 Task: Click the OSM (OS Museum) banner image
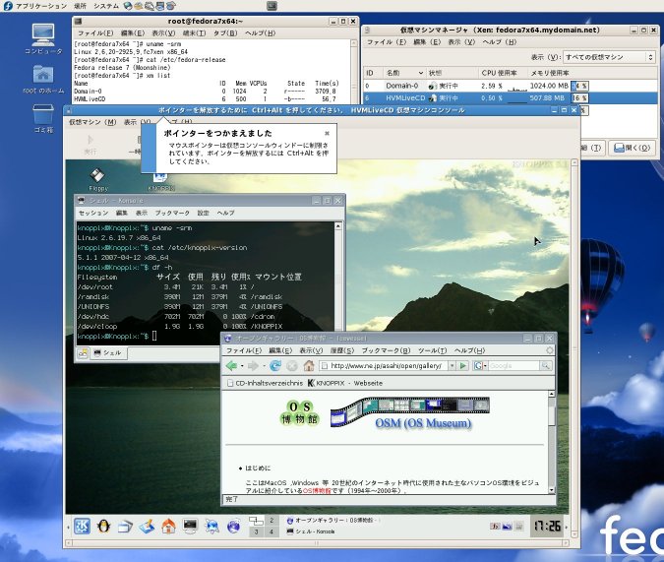pos(410,412)
